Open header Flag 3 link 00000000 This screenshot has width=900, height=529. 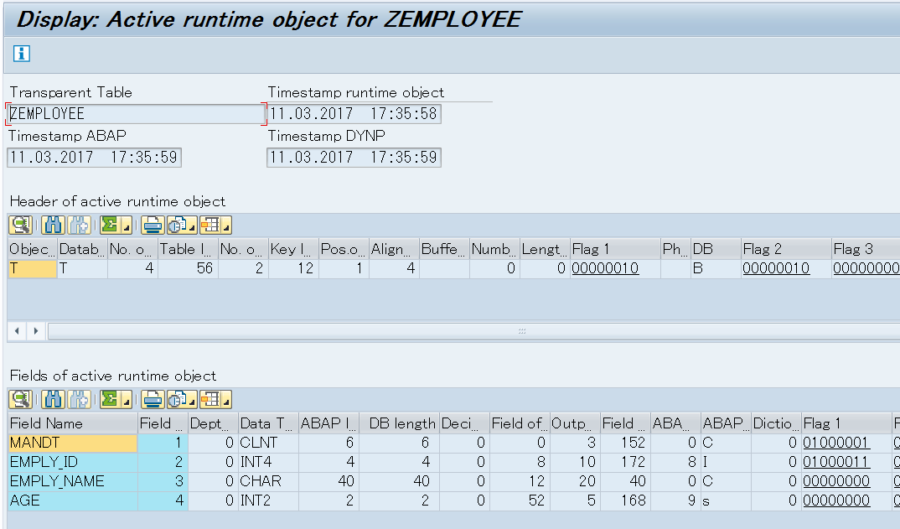point(866,268)
